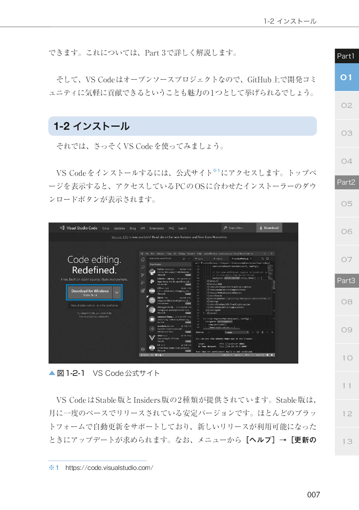Click the Download button in the site header
Image resolution: width=359 pixels, height=510 pixels.
[269, 228]
